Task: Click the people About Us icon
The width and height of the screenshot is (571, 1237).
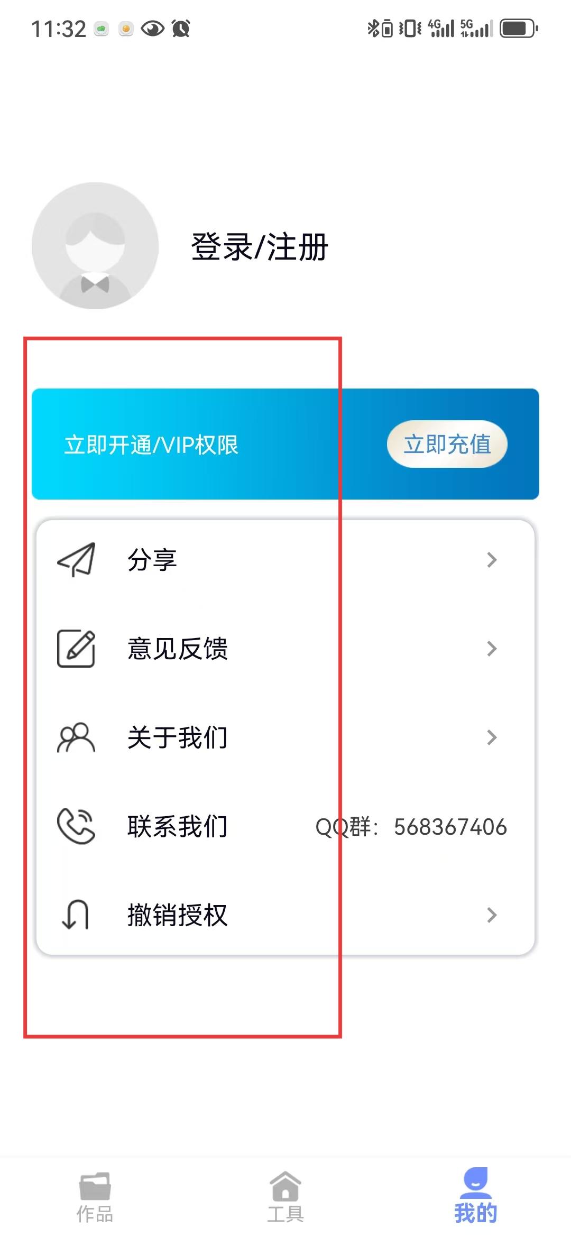Action: (x=76, y=737)
